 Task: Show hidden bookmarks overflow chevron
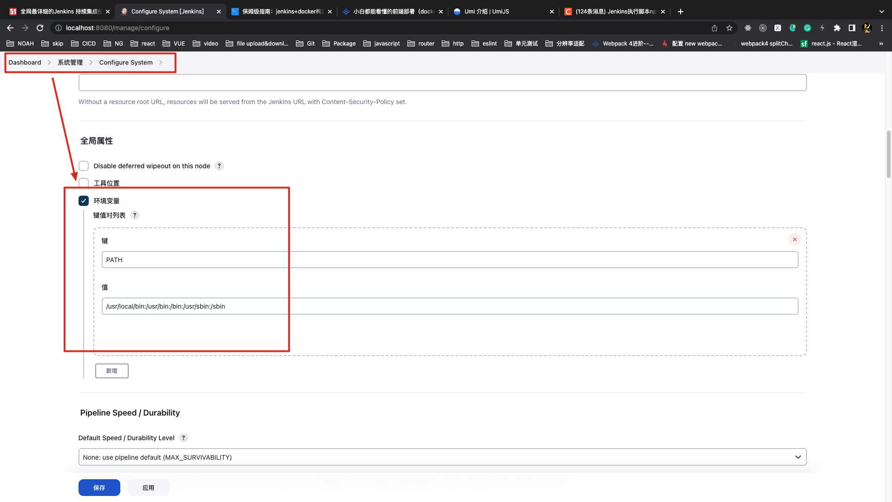[x=881, y=44]
